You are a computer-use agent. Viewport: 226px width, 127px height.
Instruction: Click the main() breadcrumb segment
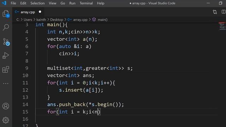[x=102, y=20]
